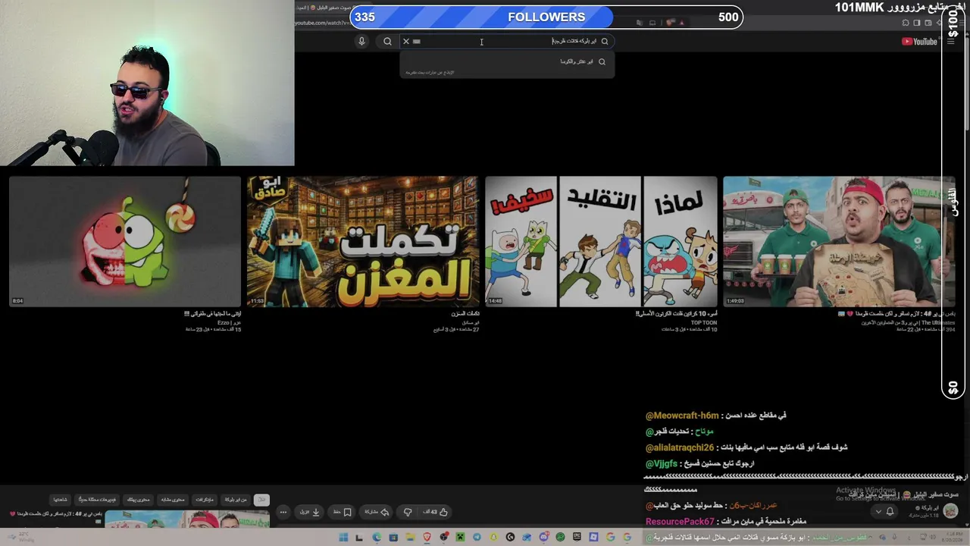
Task: Open the cartoon comparison "لماذا التقليد سخيف" thumbnail
Action: [x=601, y=242]
